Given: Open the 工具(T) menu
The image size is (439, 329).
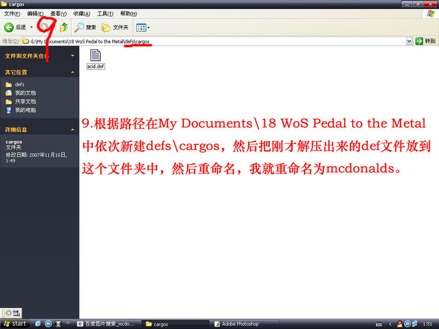Looking at the screenshot, I should 105,13.
